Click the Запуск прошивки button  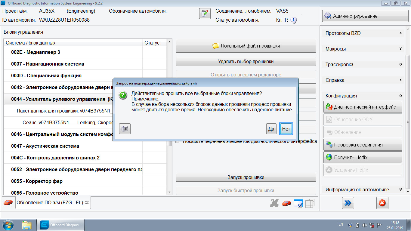click(x=246, y=177)
